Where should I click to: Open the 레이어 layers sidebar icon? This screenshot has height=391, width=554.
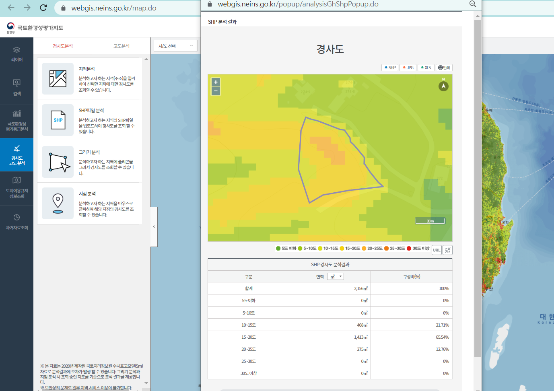[x=16, y=54]
